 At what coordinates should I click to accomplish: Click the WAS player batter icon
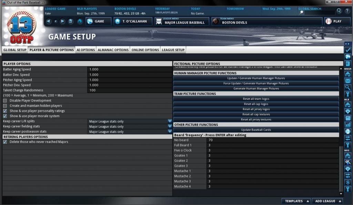tap(348, 162)
